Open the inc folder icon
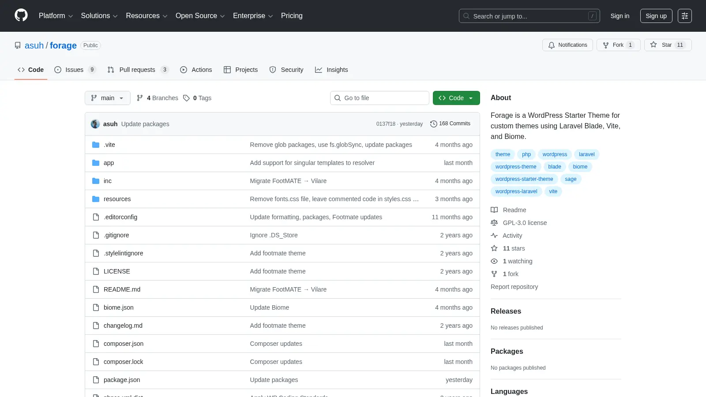The image size is (706, 397). point(96,181)
